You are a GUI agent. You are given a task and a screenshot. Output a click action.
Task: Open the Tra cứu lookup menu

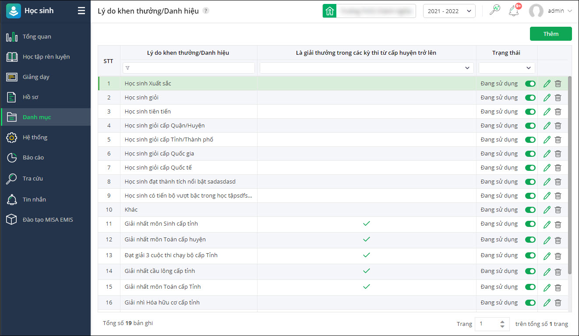[46, 179]
